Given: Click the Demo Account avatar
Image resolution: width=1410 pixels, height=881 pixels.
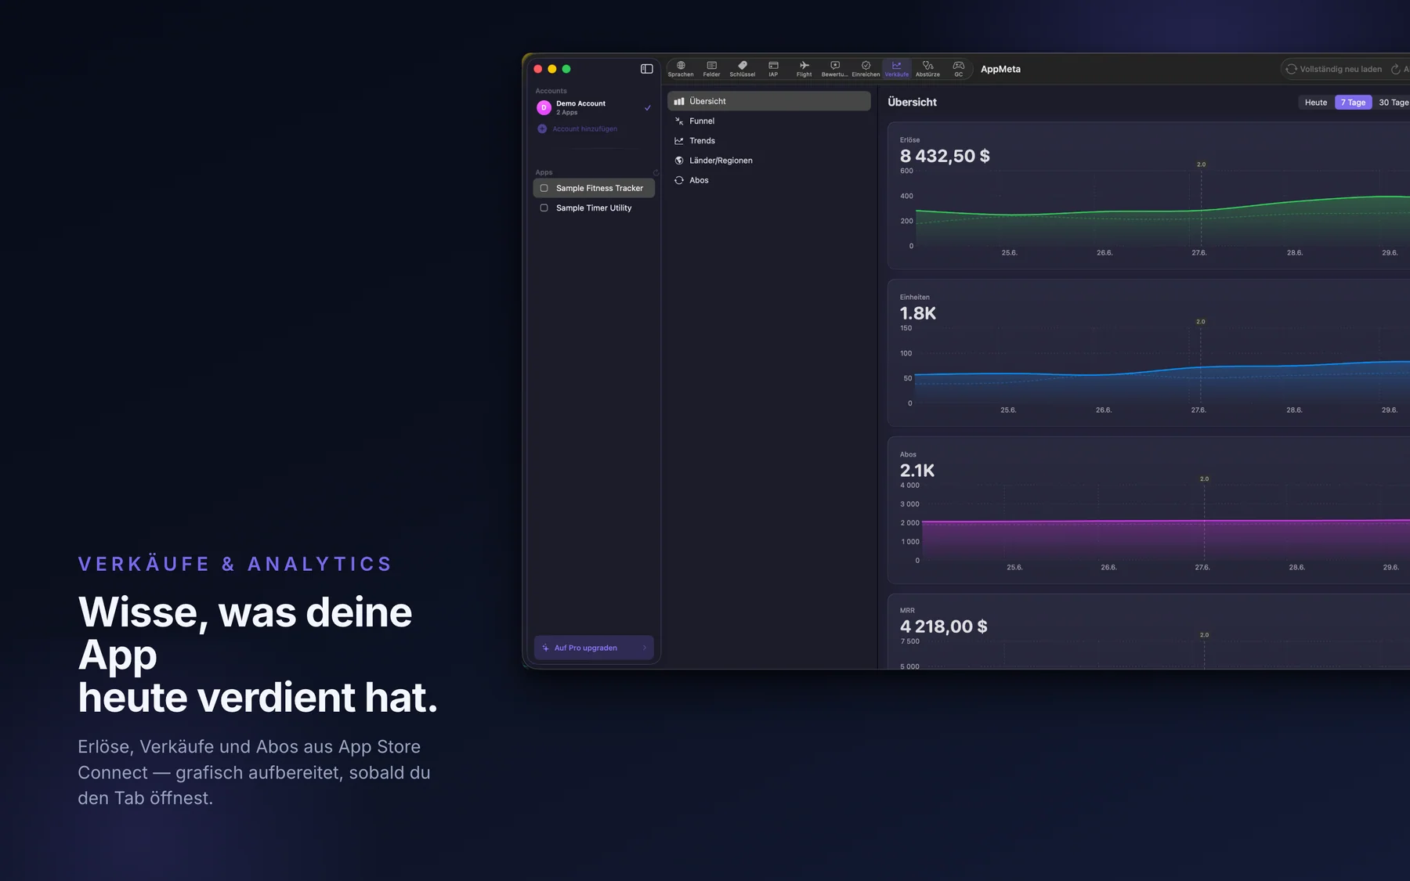Looking at the screenshot, I should (x=544, y=108).
